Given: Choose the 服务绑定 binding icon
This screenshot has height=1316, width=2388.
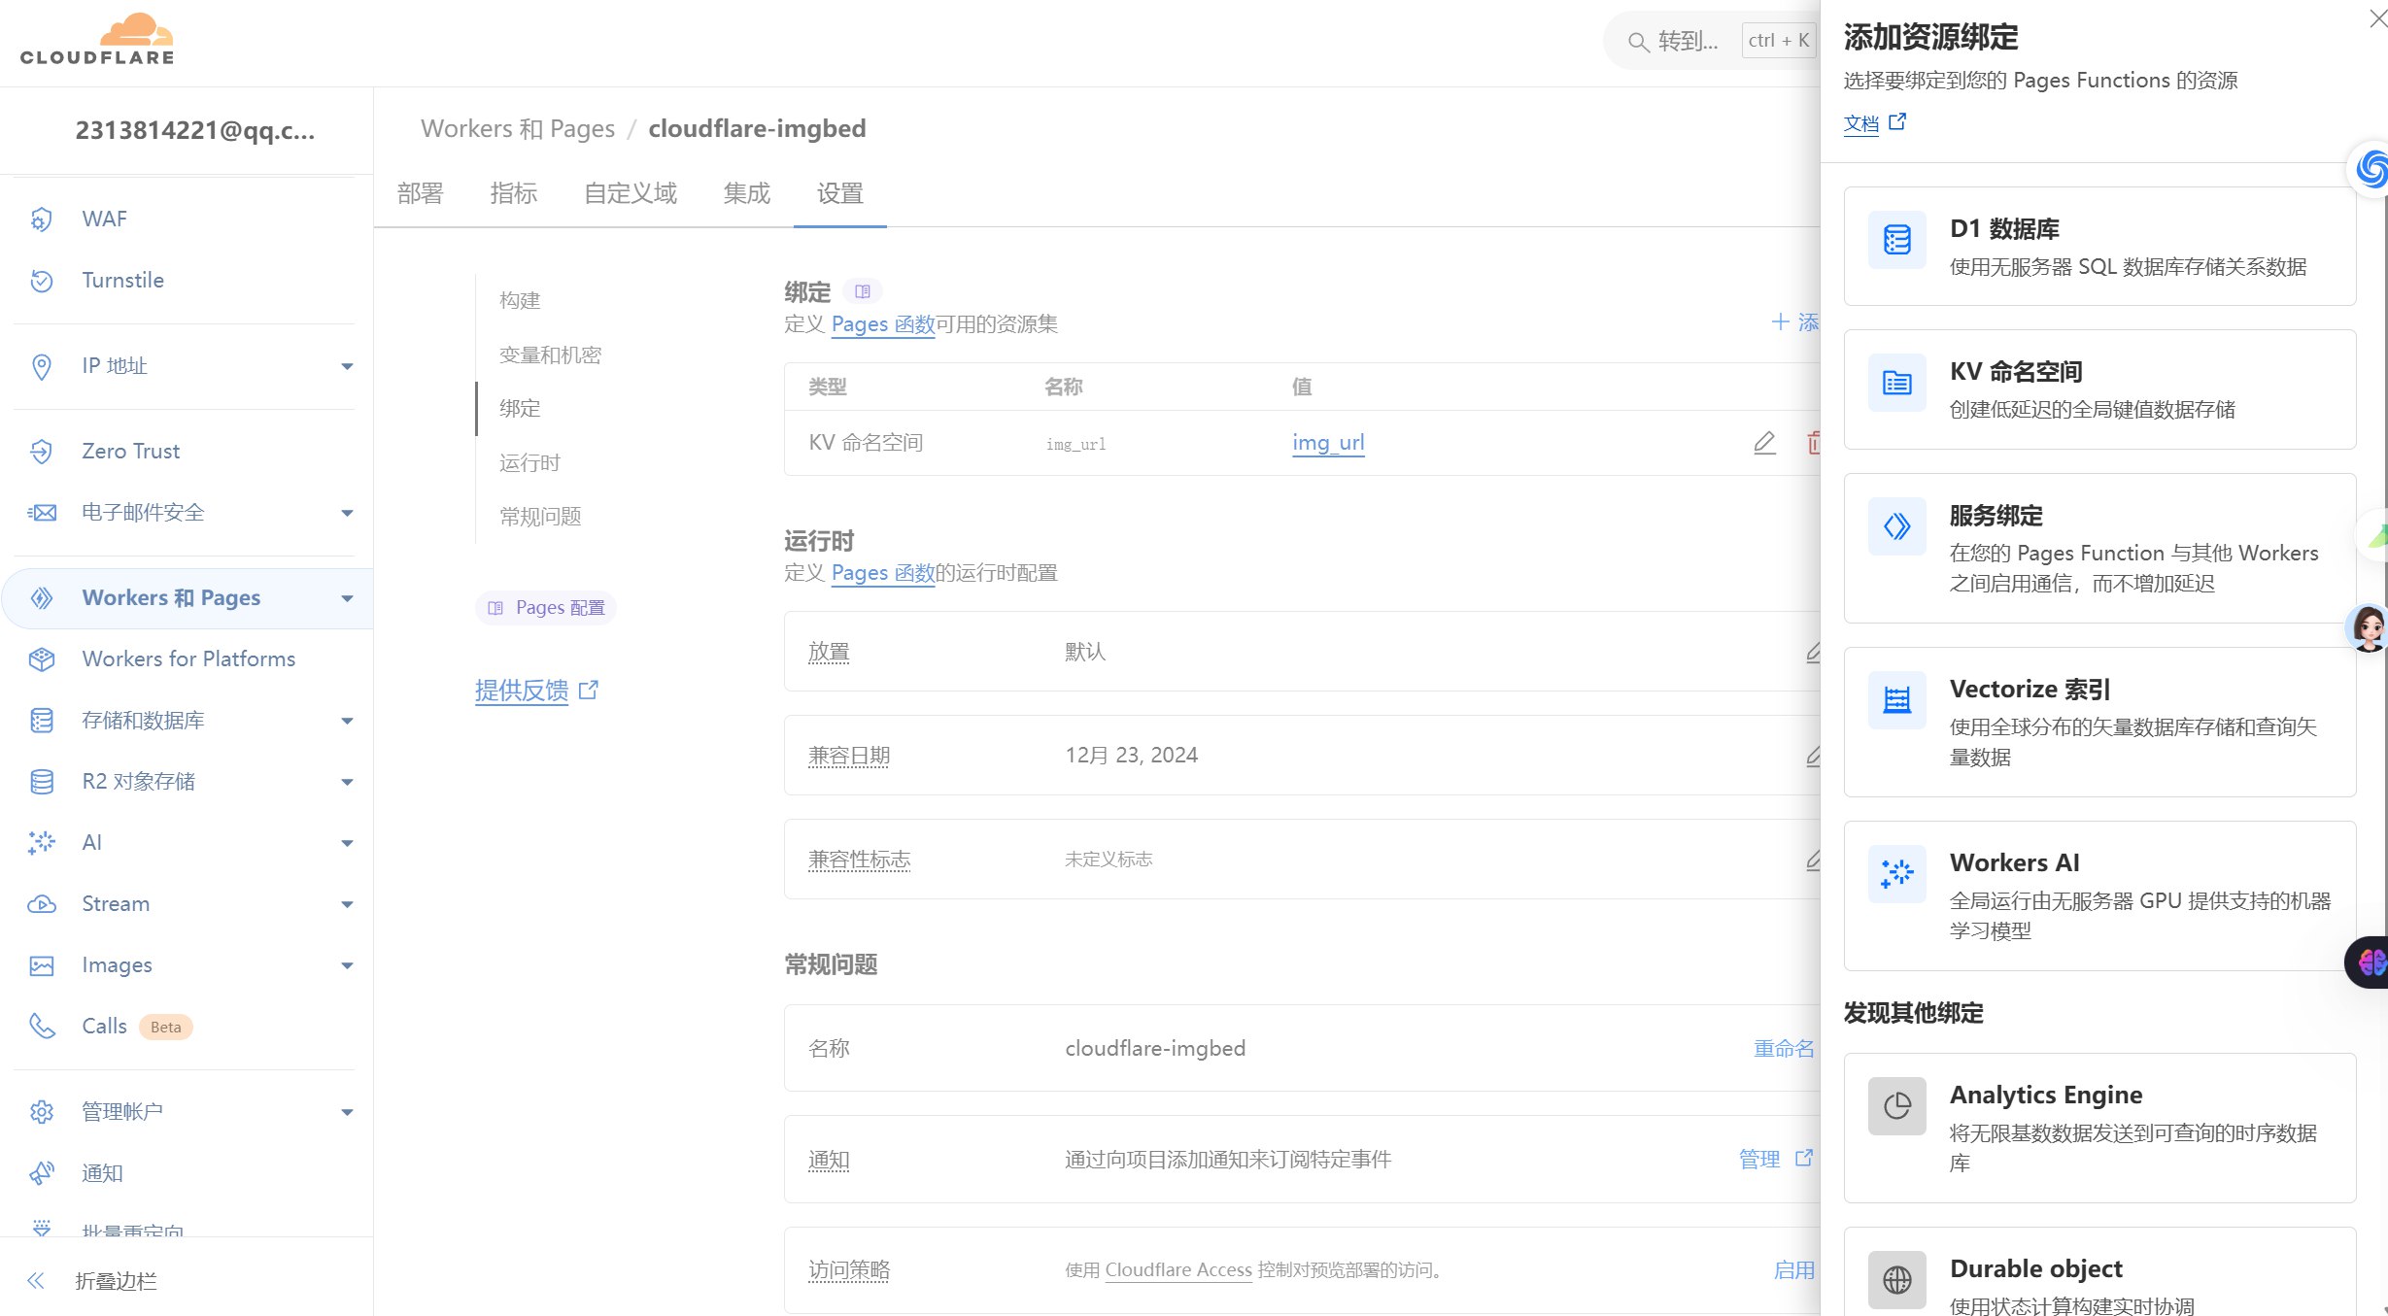Looking at the screenshot, I should pyautogui.click(x=1896, y=525).
